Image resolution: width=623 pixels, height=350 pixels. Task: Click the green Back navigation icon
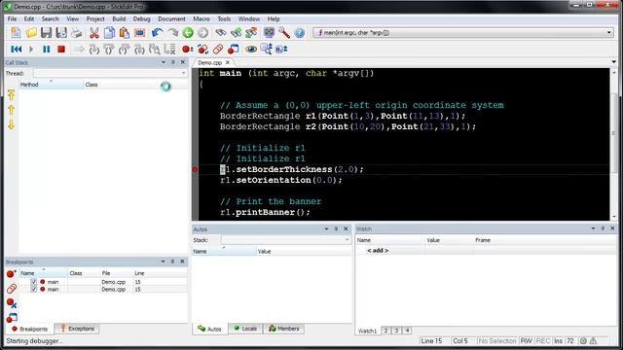(x=188, y=32)
